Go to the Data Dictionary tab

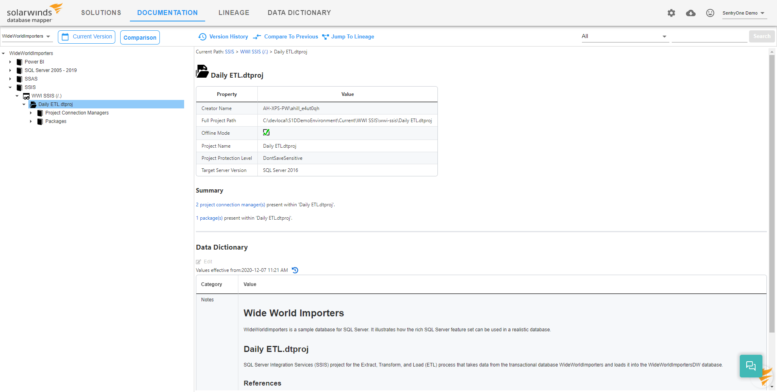(x=299, y=13)
